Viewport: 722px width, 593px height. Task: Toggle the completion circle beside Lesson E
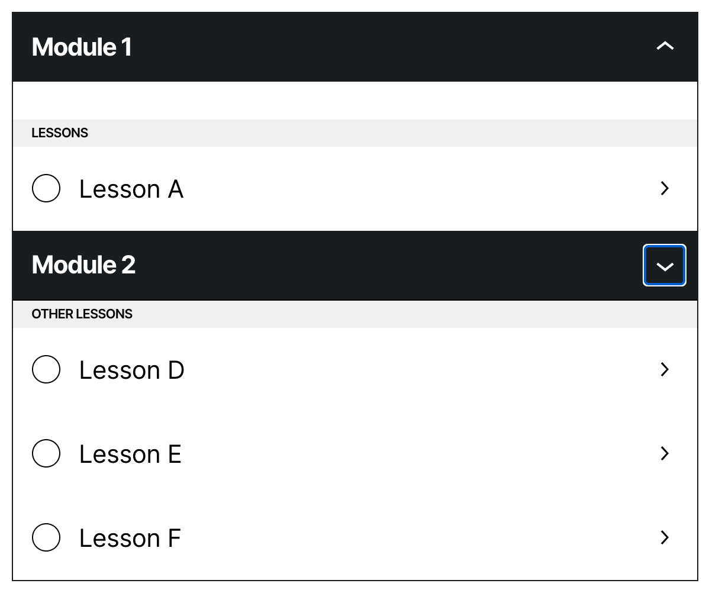(x=46, y=454)
